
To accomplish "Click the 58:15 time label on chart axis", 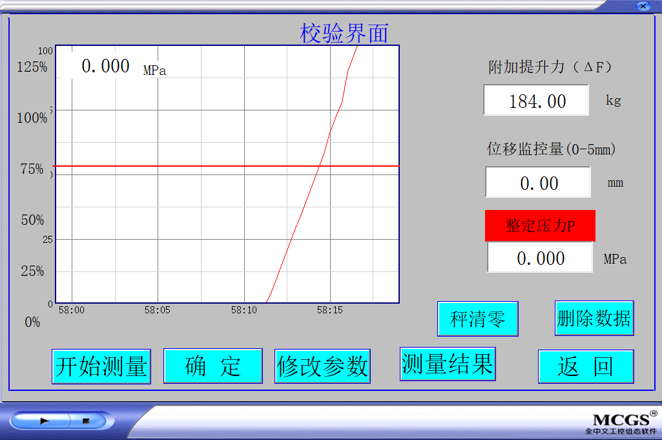I will [x=329, y=310].
